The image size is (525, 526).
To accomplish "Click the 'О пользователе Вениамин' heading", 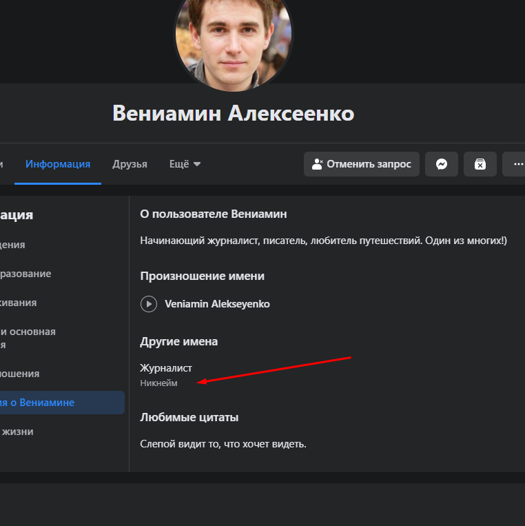I will click(x=213, y=214).
